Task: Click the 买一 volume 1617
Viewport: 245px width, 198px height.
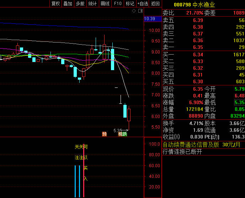Action: click(239, 55)
